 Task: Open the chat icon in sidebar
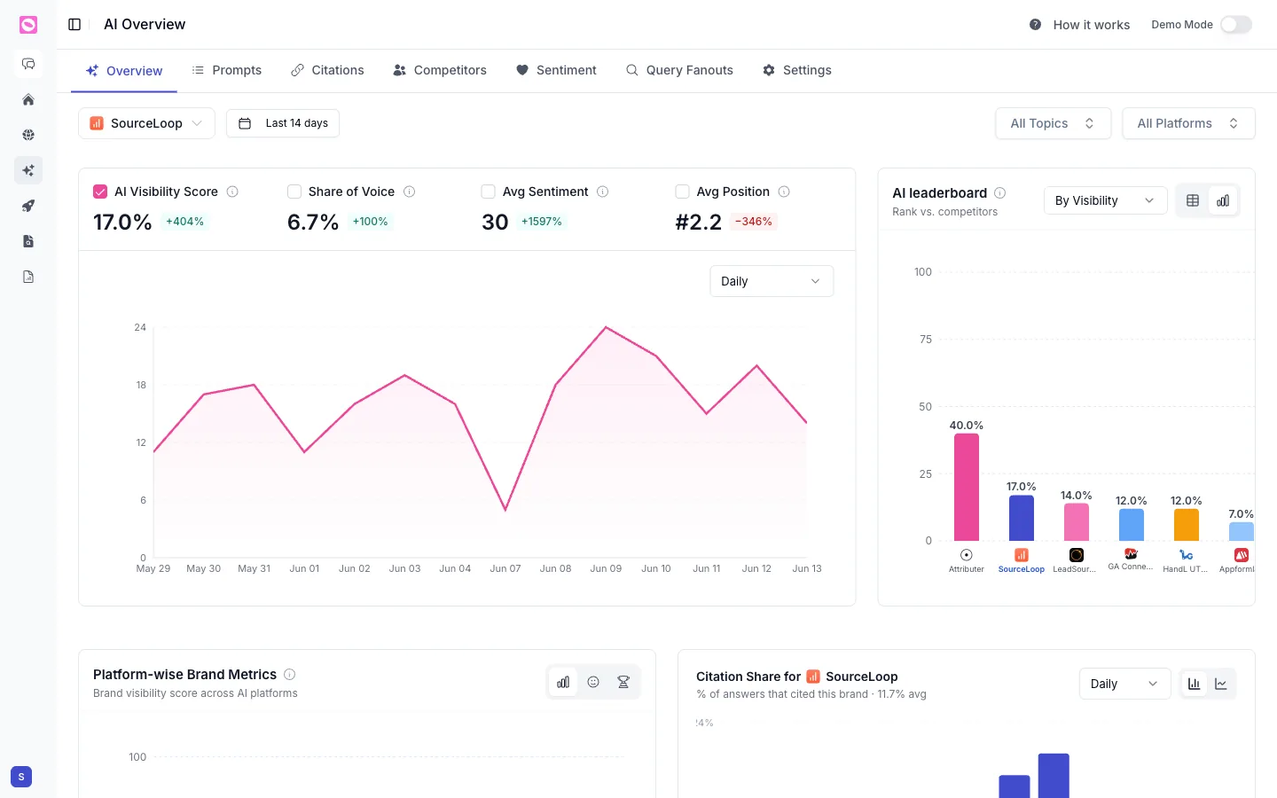tap(28, 64)
